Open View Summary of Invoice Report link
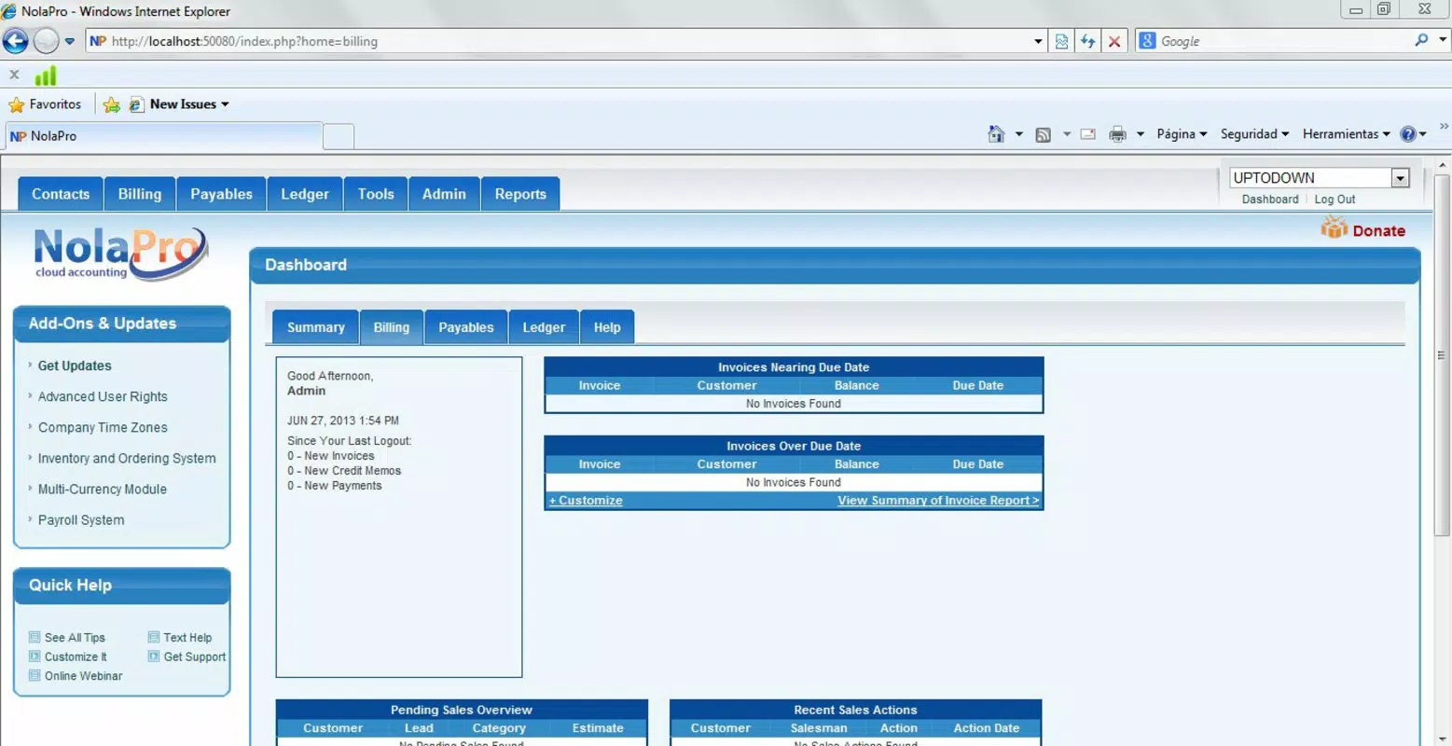The height and width of the screenshot is (746, 1452). tap(938, 501)
